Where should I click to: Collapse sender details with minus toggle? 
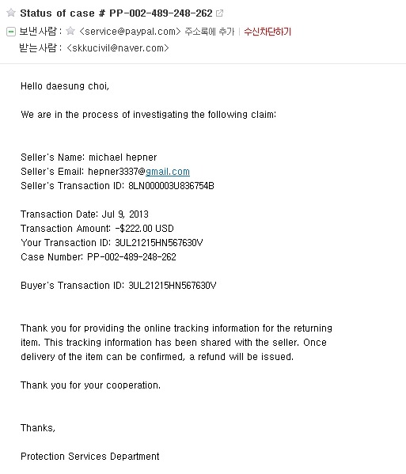point(11,32)
